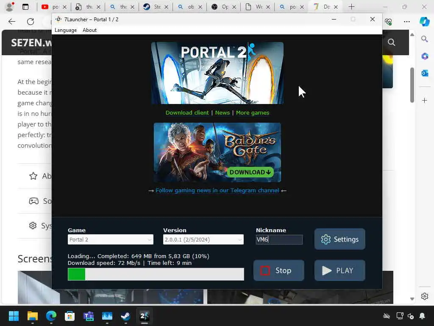434x326 pixels.
Task: Open Microsoft Edge from the taskbar
Action: click(x=51, y=316)
